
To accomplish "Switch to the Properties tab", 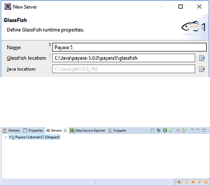I will (x=33, y=130).
